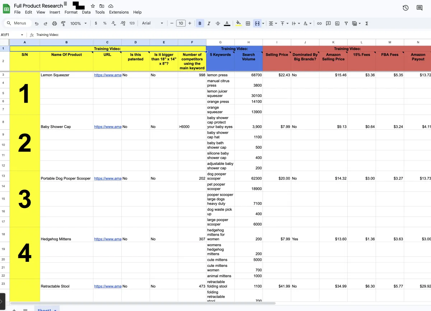Open the Data menu
Viewport: 431px width, 311px height.
coord(86,12)
